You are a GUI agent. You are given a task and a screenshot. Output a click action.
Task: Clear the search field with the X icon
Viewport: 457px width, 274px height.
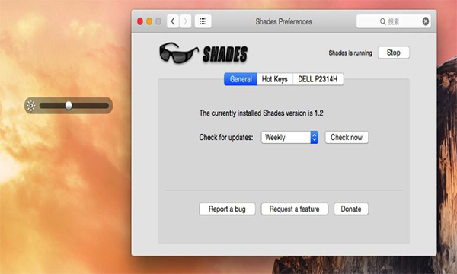(x=426, y=21)
